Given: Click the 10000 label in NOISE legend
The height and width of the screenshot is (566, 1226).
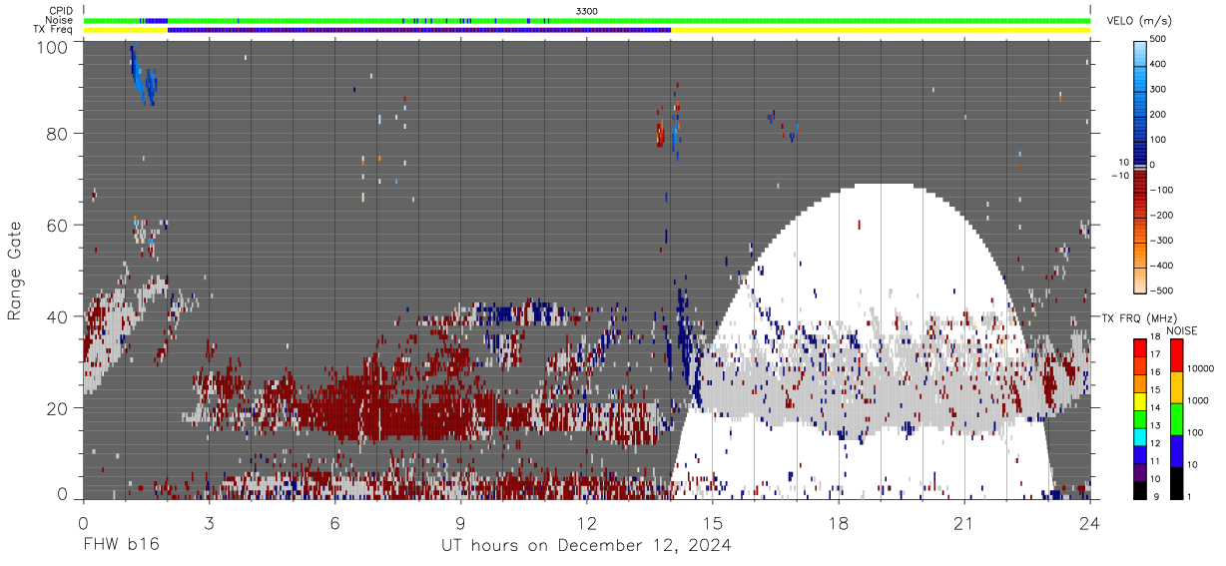Looking at the screenshot, I should pos(1201,369).
